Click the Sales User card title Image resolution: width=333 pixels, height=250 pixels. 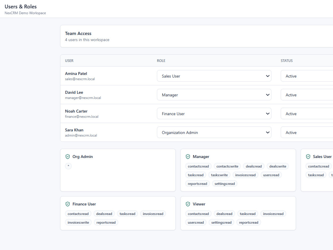322,157
